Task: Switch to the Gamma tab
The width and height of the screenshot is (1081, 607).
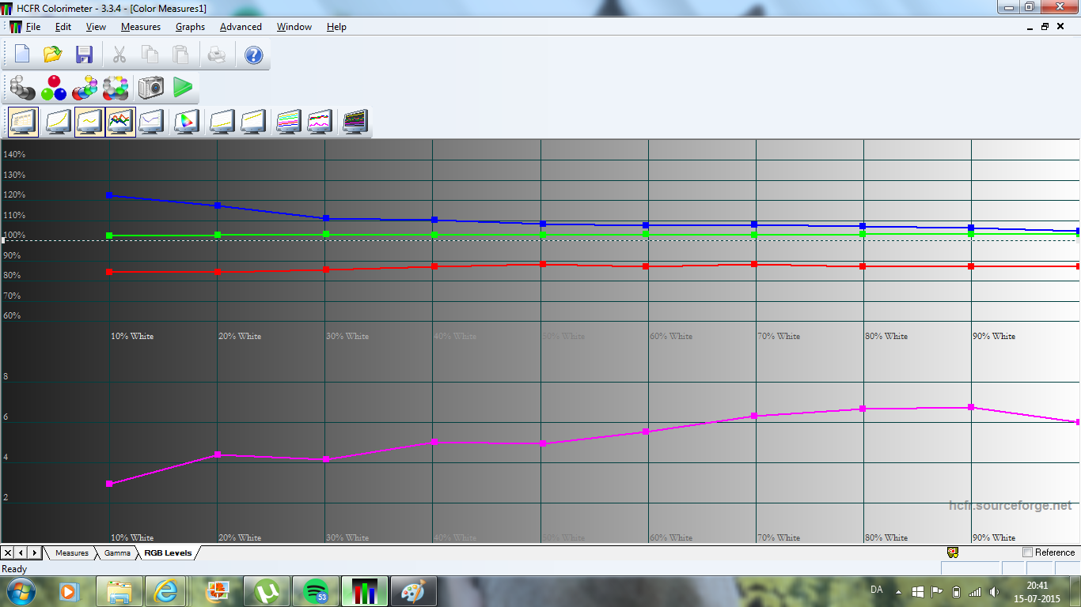Action: coord(117,553)
